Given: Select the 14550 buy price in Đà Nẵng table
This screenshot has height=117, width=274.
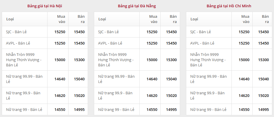Looking at the screenshot, I should tap(152, 109).
